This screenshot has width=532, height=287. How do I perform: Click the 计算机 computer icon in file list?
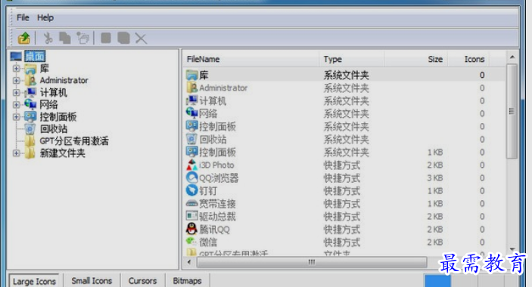[x=191, y=100]
